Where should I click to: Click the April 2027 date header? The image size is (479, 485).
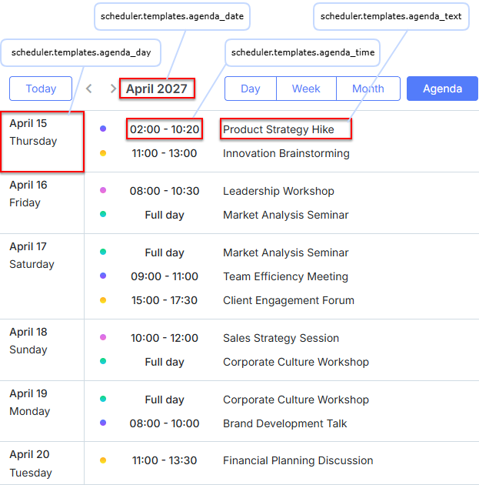[157, 89]
